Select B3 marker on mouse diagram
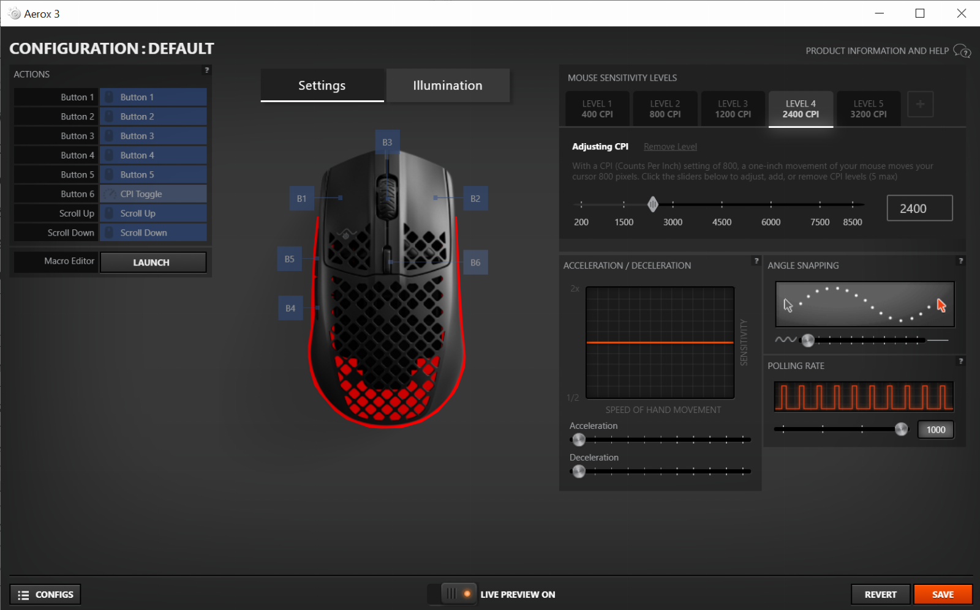Screen dimensions: 980x610 387,142
